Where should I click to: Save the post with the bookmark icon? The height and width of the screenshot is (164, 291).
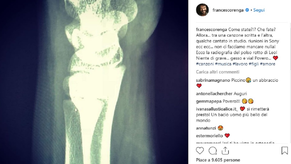coord(284,151)
